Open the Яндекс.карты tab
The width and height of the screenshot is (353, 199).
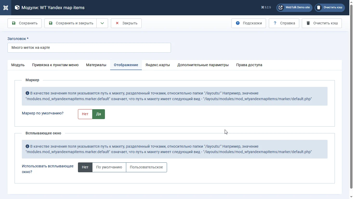pyautogui.click(x=158, y=65)
